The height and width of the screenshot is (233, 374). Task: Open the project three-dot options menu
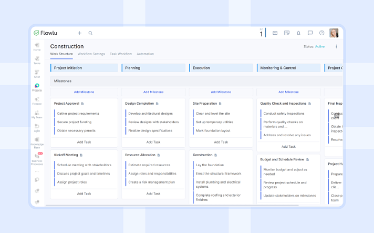(336, 47)
